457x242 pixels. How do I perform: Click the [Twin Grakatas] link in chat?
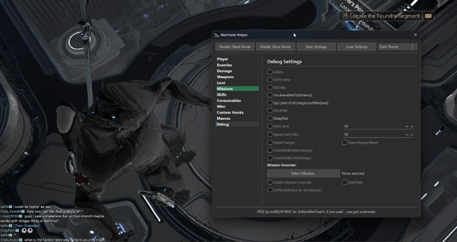coord(26,226)
